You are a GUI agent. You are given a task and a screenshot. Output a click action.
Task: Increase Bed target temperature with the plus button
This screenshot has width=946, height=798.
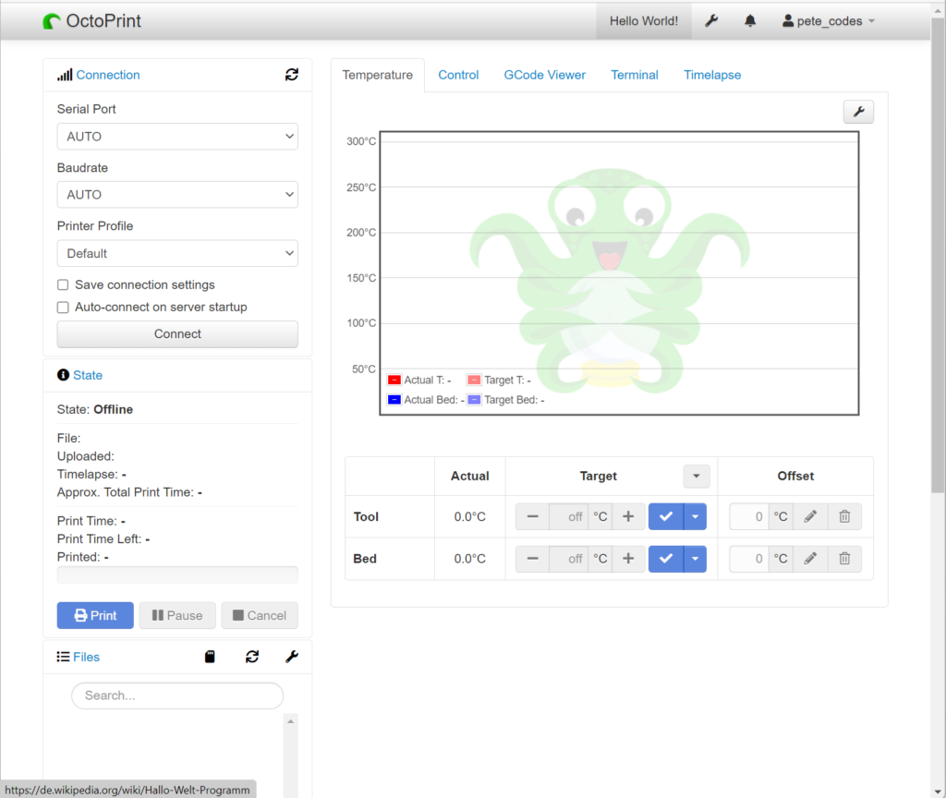coord(628,559)
